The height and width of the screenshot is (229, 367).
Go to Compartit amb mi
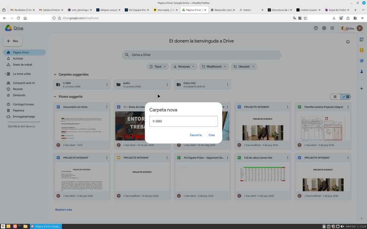pos(24,83)
